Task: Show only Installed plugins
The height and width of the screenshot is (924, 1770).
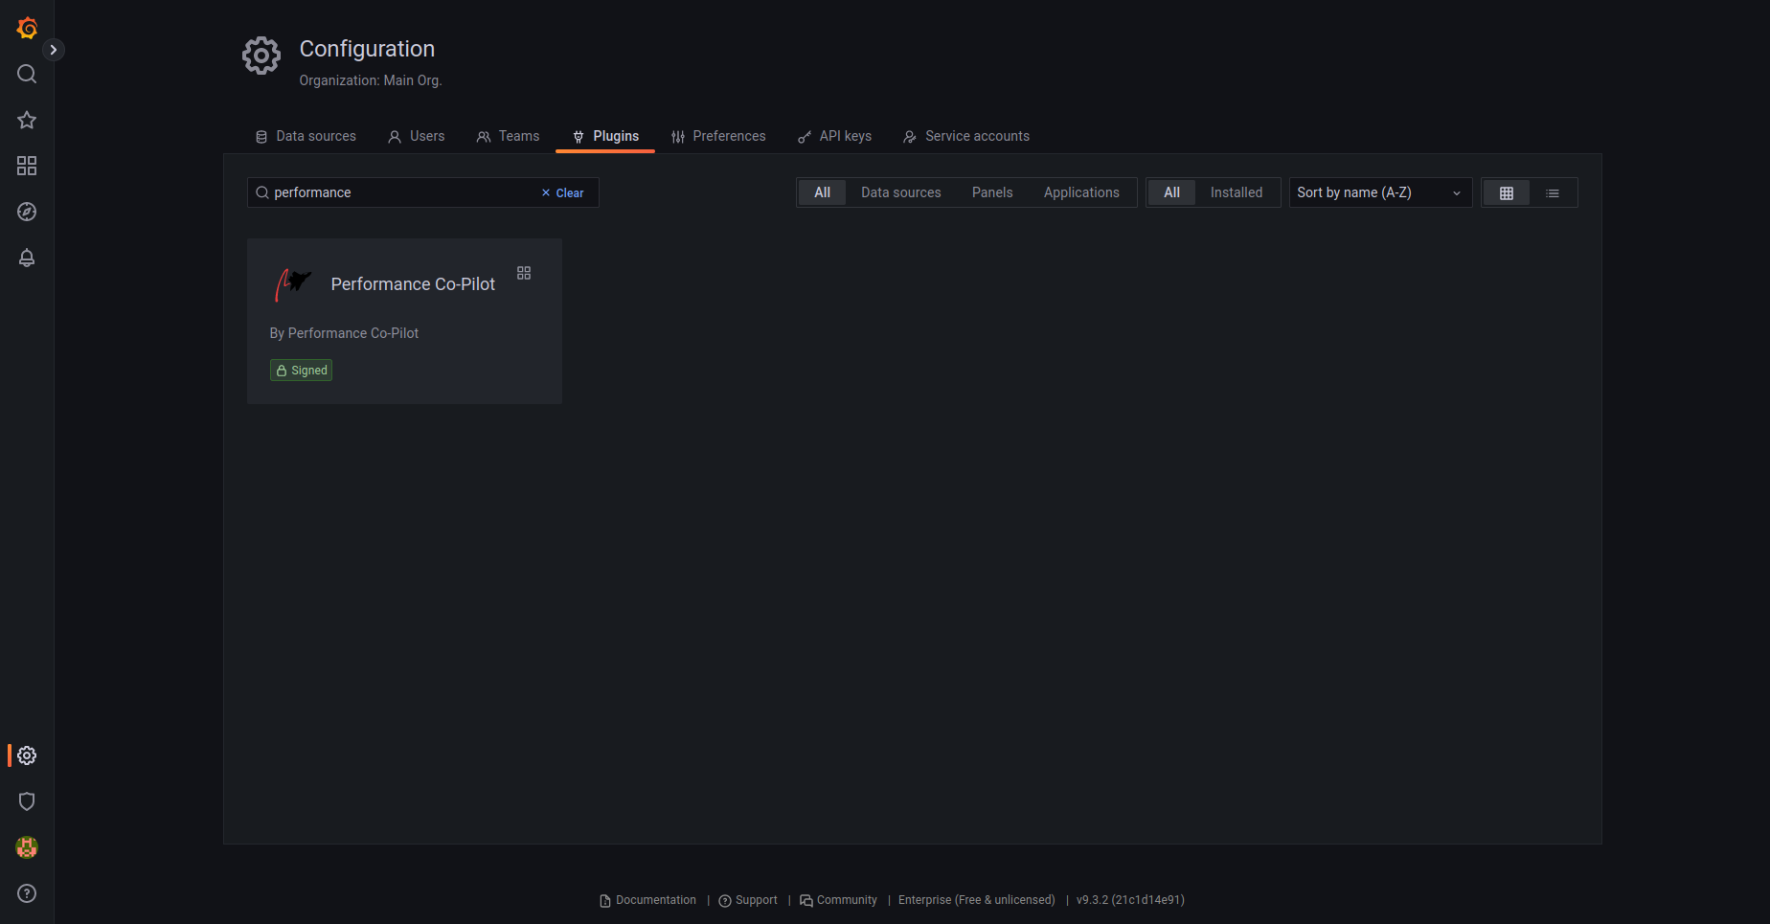Action: pos(1237,192)
